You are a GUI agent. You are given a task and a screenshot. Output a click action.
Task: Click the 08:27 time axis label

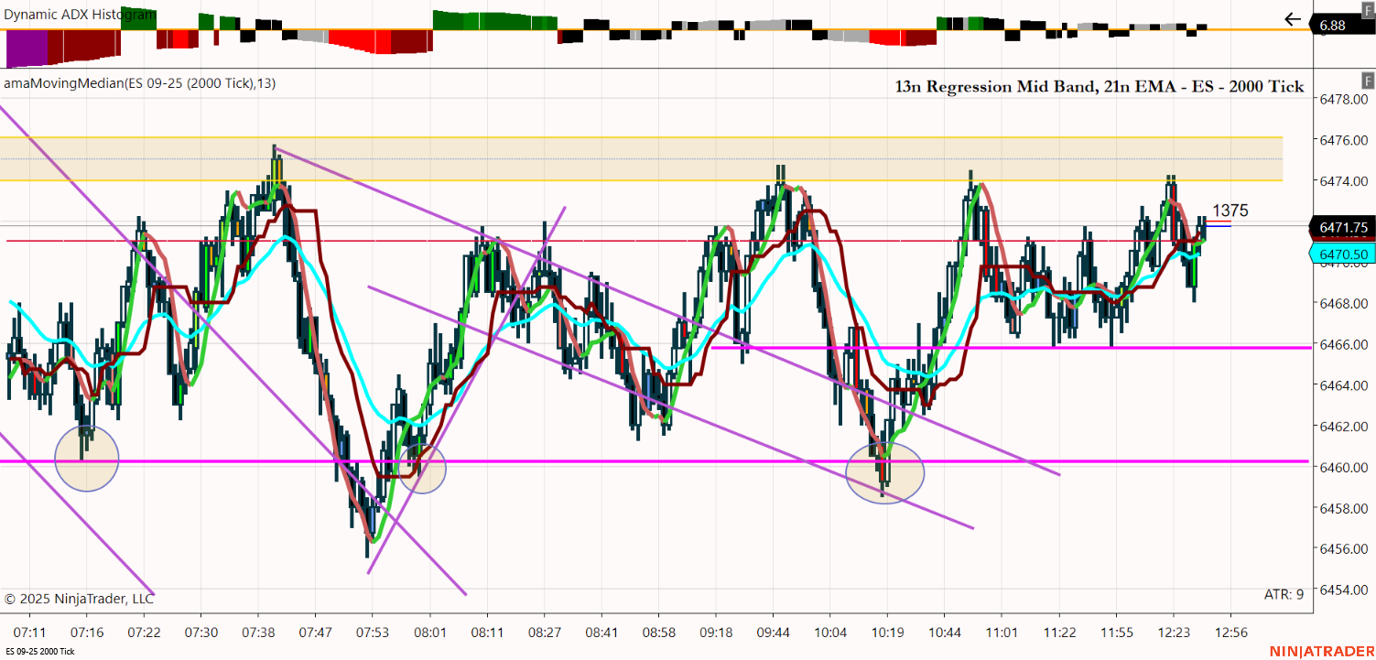click(544, 633)
